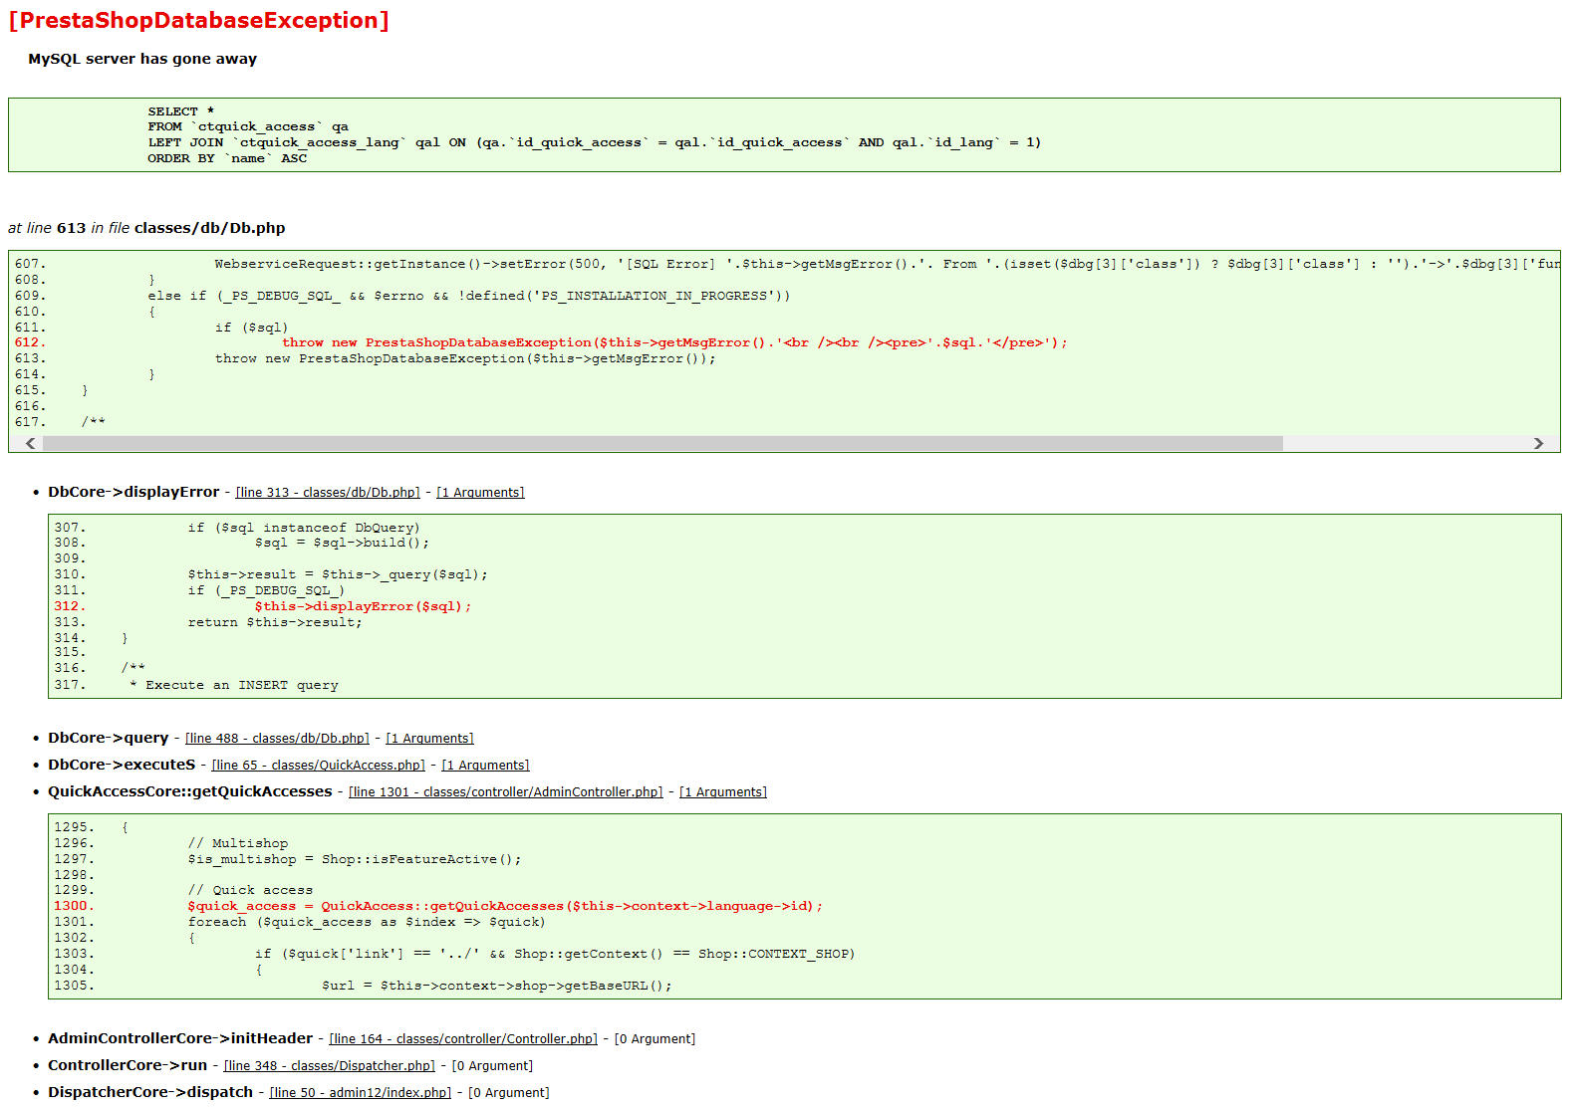Click line 311 'if (_PS_DEBUG_SQL_)' code
1571x1107 pixels.
(266, 590)
